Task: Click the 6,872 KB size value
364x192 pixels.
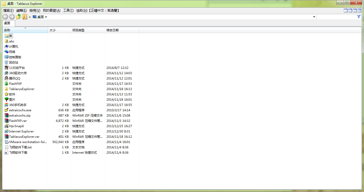Action: tap(62, 121)
